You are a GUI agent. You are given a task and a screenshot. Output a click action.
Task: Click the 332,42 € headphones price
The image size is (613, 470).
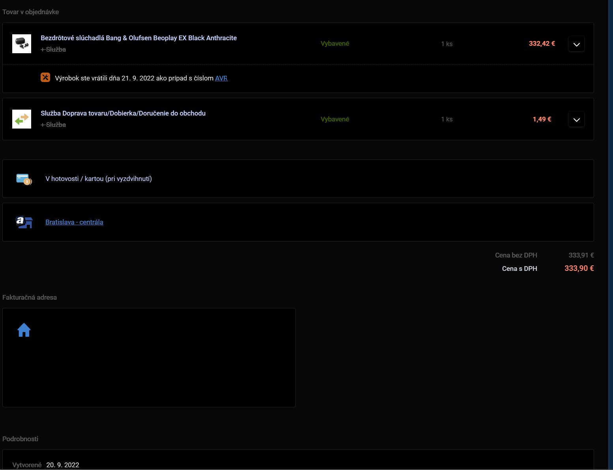(x=542, y=43)
